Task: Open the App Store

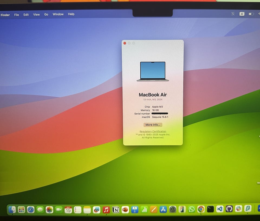Action: pyautogui.click(x=163, y=210)
